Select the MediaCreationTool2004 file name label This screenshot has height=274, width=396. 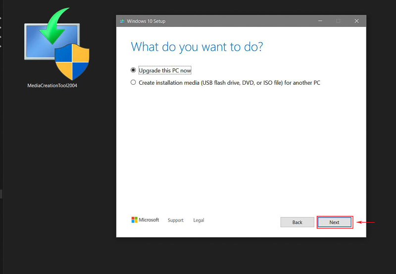[52, 85]
